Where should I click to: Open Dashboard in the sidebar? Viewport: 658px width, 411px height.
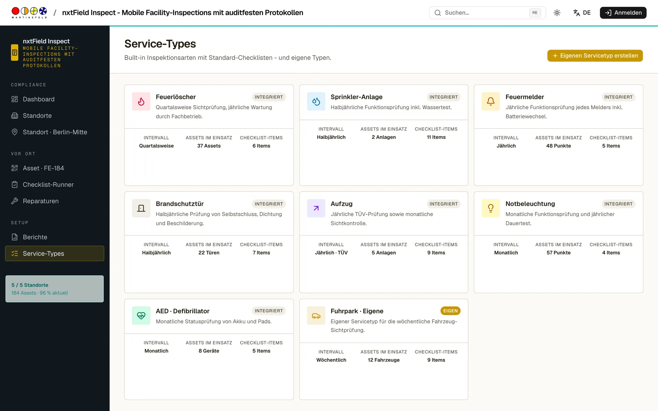(x=54, y=99)
